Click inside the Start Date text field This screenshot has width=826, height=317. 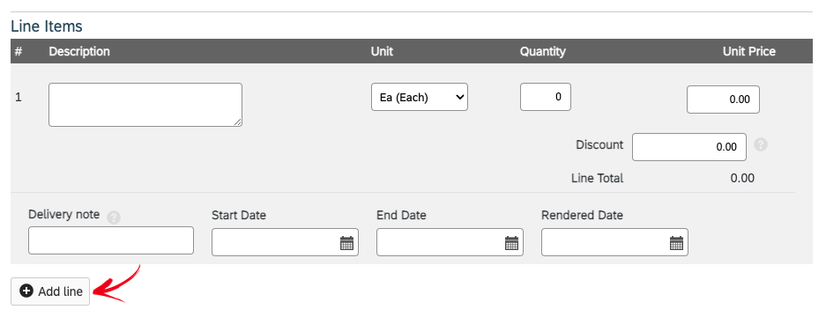click(x=285, y=242)
